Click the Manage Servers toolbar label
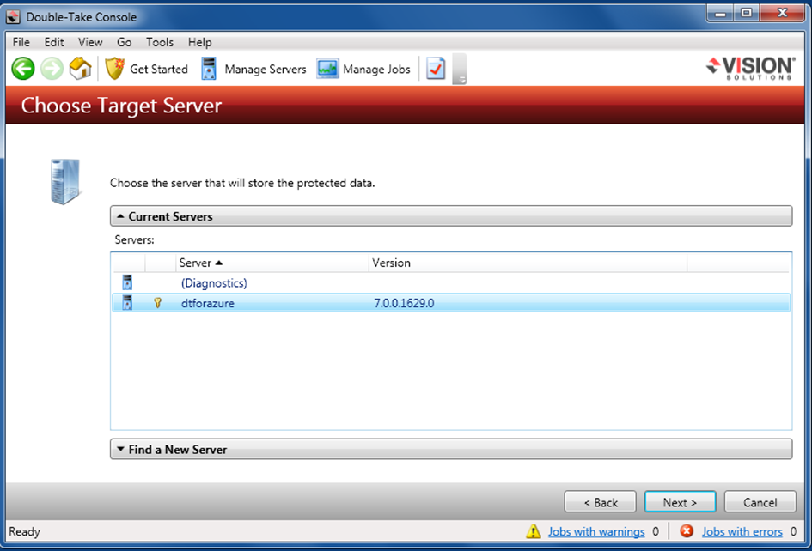812x551 pixels. (266, 69)
